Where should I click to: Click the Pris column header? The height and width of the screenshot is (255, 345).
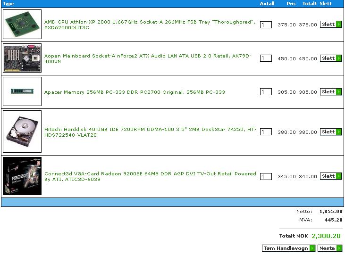[291, 3]
